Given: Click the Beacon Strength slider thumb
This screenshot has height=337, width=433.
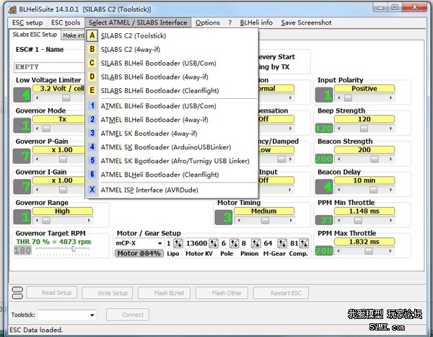Looking at the screenshot, I should coord(375,159).
